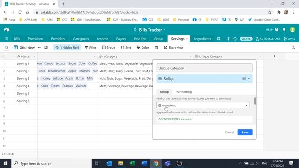299x168 pixels.
Task: Click the HELP link
Action: pyautogui.click(x=269, y=30)
